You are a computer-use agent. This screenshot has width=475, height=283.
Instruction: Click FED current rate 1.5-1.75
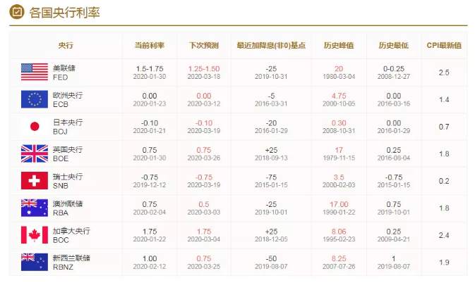pyautogui.click(x=150, y=69)
